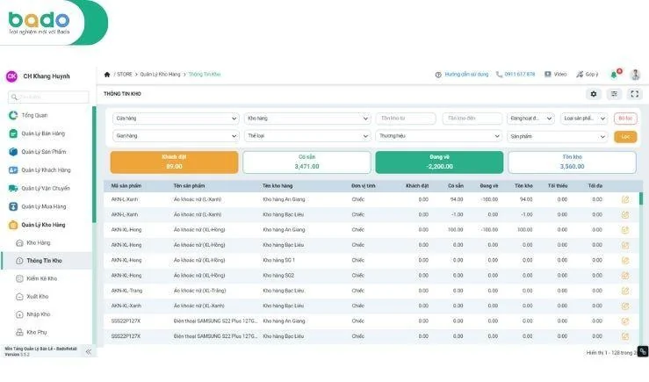Open the Cửa hàng dropdown
This screenshot has height=382, width=649.
[176, 119]
